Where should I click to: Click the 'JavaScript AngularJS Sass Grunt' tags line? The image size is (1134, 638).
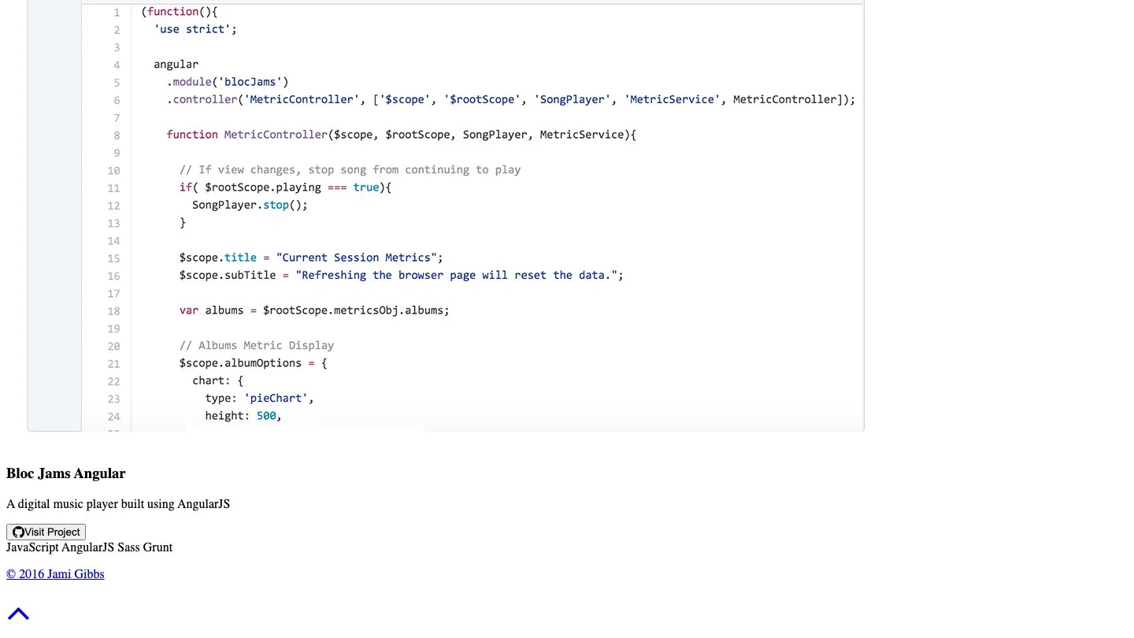coord(89,547)
